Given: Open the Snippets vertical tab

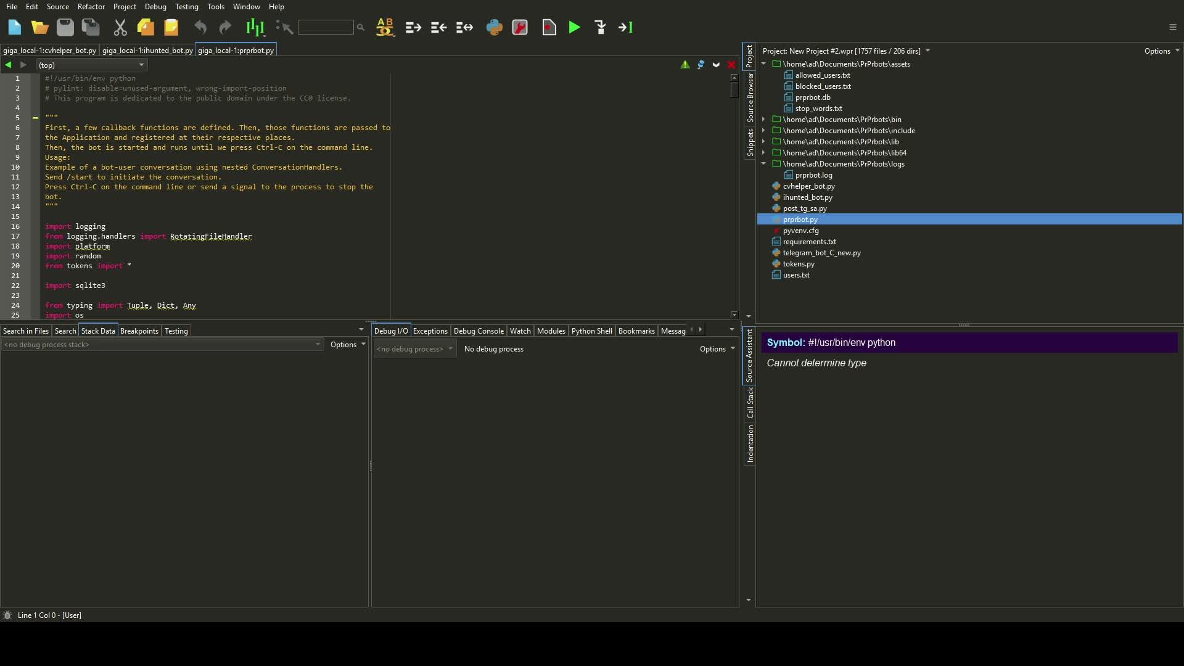Looking at the screenshot, I should (x=750, y=142).
